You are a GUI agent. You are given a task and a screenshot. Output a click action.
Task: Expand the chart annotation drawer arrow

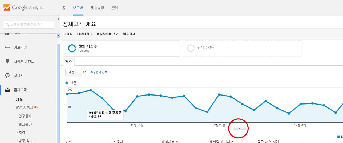click(239, 128)
